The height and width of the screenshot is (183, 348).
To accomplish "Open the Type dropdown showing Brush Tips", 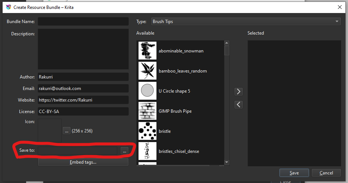I will pos(246,22).
